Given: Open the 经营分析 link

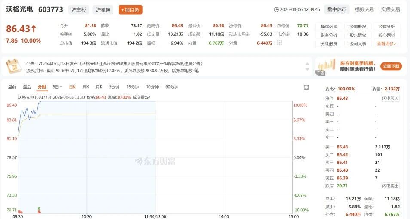Looking at the screenshot, I should tap(386, 26).
